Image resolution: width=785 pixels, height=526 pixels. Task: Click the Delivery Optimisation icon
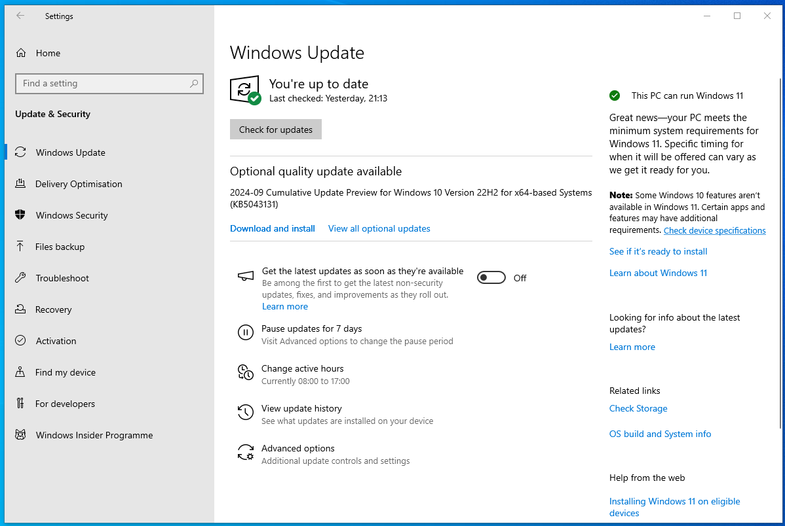(x=20, y=183)
